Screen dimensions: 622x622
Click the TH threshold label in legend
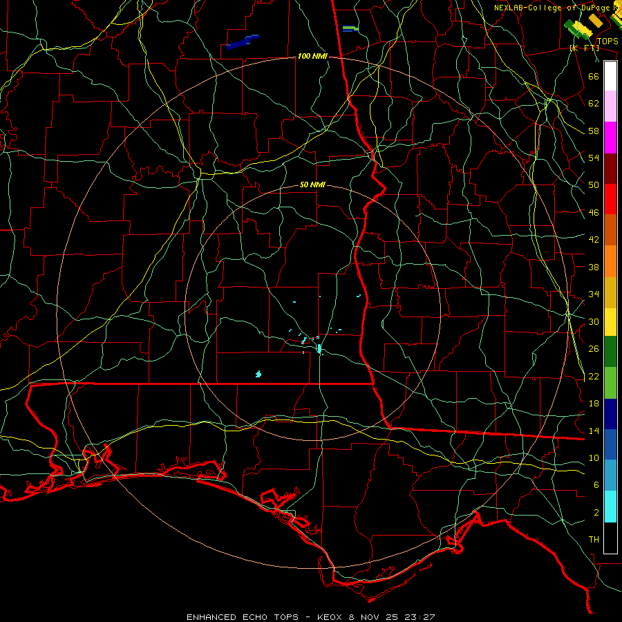coord(594,540)
